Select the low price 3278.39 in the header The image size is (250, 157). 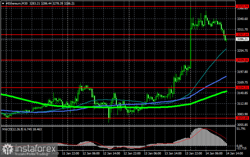pyautogui.click(x=58, y=3)
